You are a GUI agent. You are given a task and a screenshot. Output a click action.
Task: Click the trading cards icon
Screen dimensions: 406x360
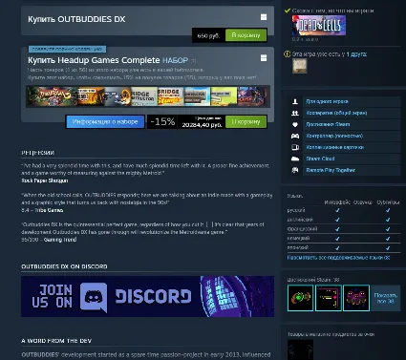[295, 147]
